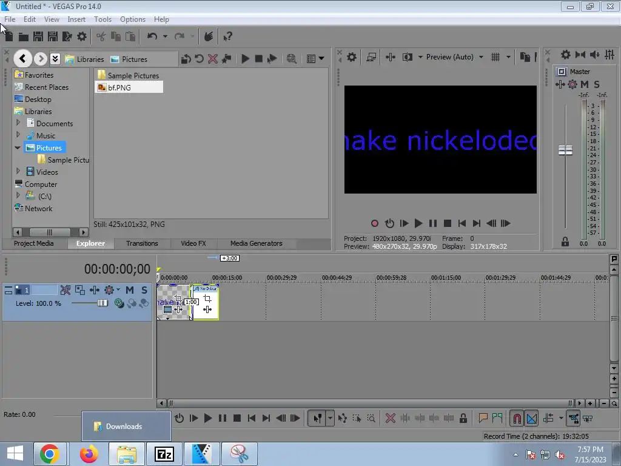The height and width of the screenshot is (466, 621).
Task: Toggle the Master fader lock icon
Action: pyautogui.click(x=565, y=241)
